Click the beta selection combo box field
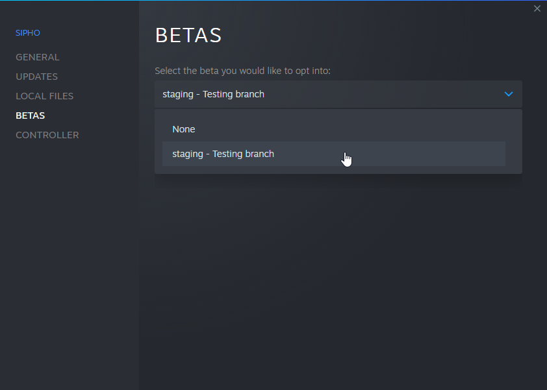547x390 pixels. point(325,94)
